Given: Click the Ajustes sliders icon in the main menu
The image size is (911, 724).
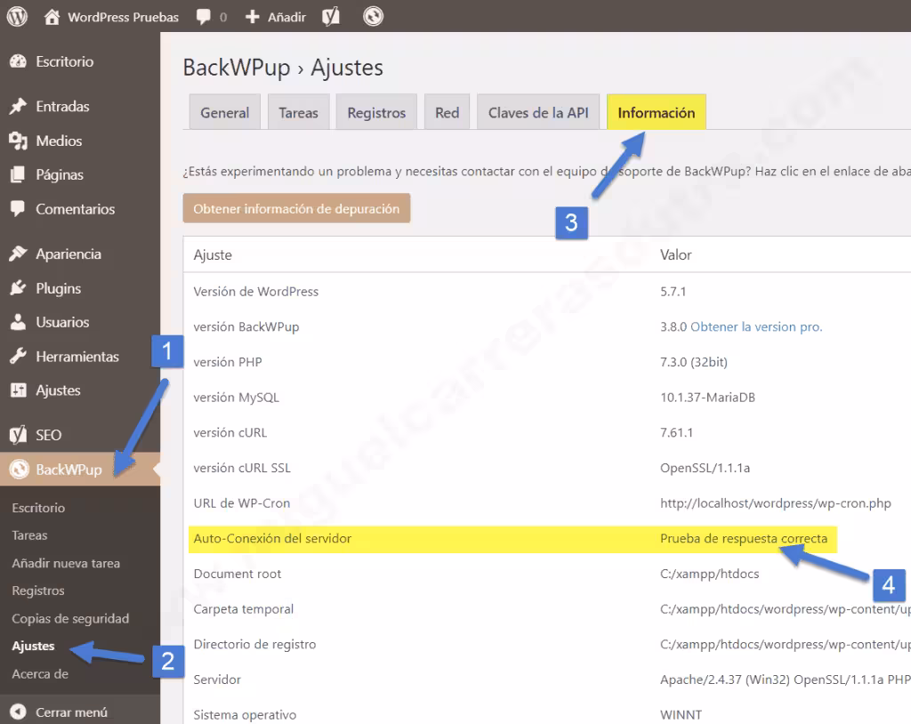Looking at the screenshot, I should 18,390.
